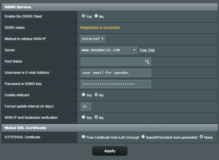Select None for HTTPS/SSL Certificate

point(201,137)
